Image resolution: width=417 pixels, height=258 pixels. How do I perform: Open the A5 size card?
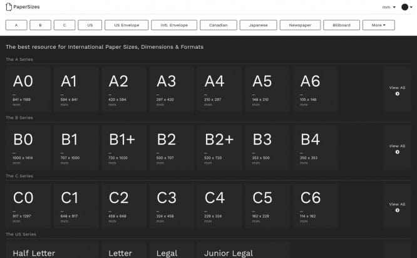[267, 89]
